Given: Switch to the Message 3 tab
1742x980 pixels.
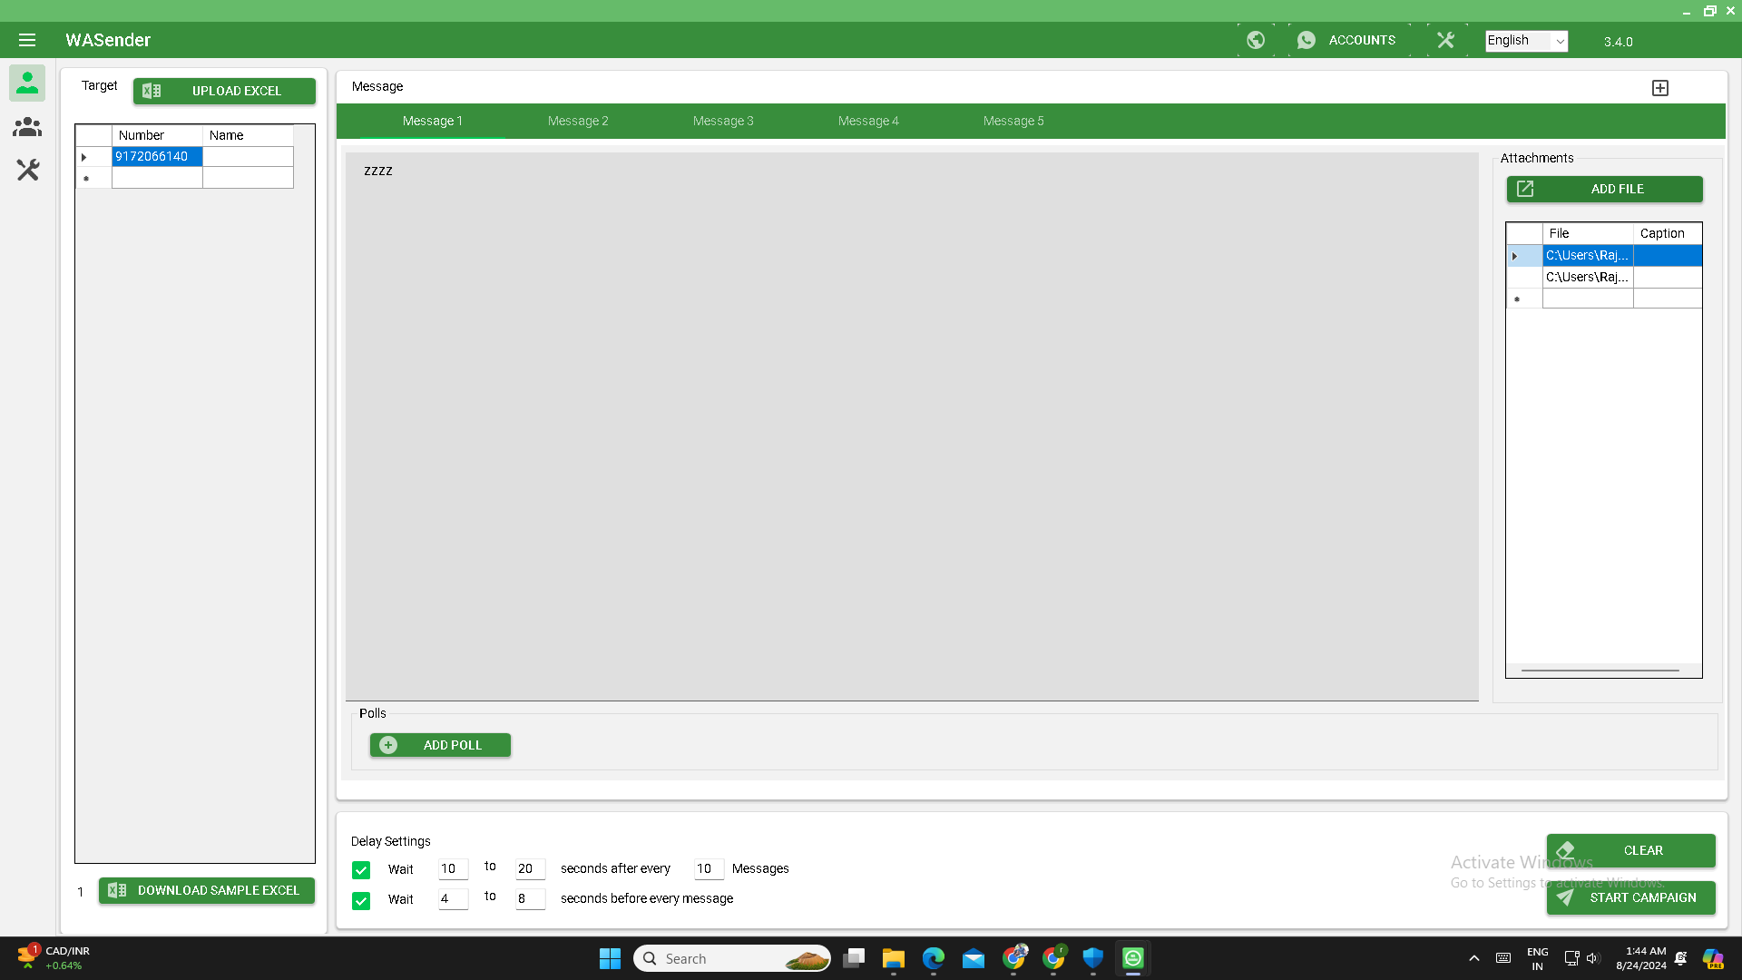Looking at the screenshot, I should point(723,121).
